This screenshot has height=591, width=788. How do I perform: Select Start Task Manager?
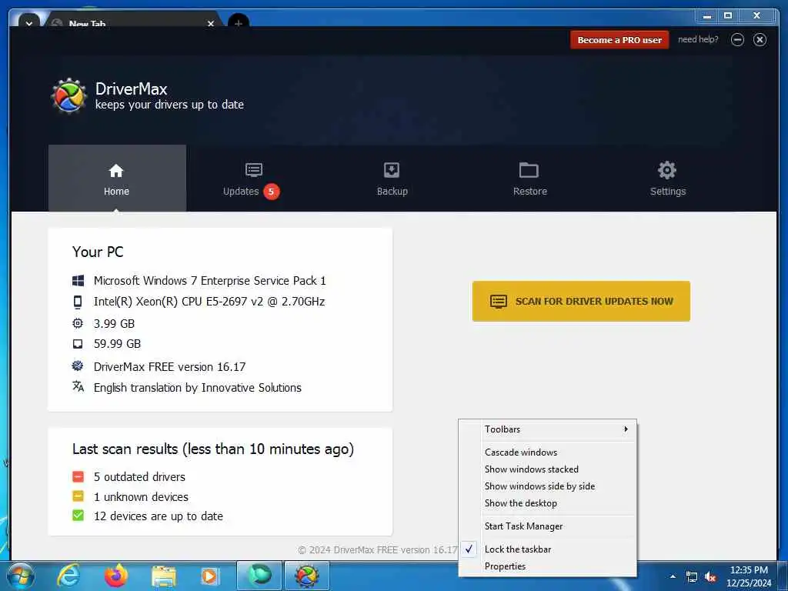click(548, 526)
